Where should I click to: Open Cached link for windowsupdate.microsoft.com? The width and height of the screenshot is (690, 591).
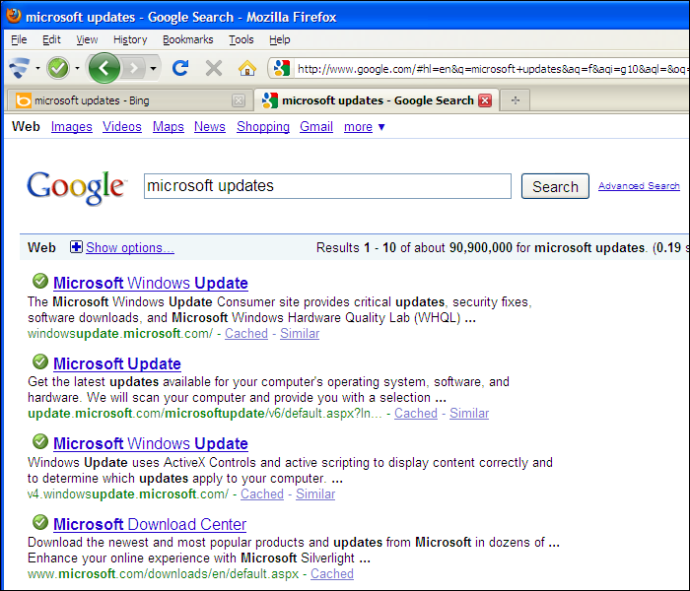click(246, 333)
